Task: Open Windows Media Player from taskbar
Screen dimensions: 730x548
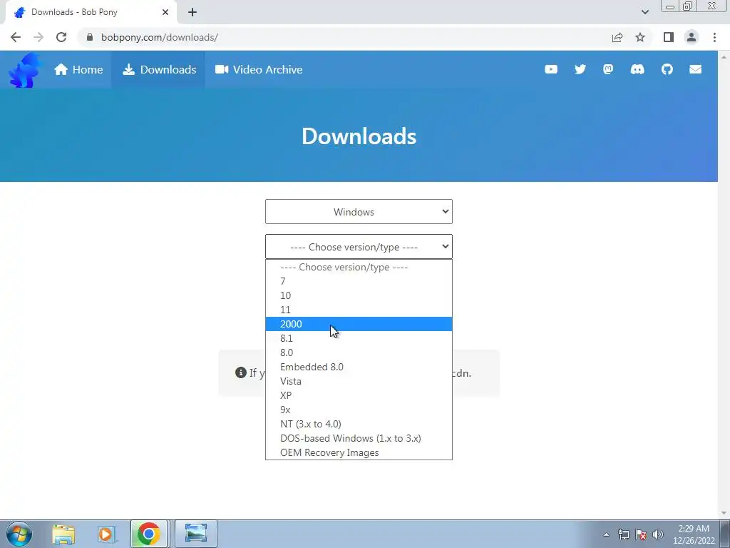Action: tap(106, 534)
